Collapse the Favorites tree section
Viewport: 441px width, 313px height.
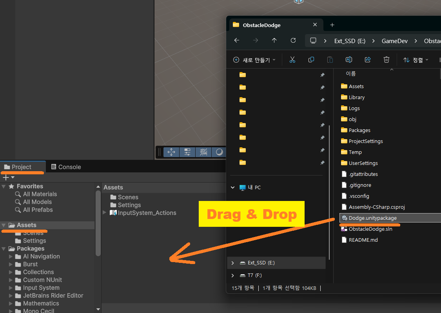point(4,186)
